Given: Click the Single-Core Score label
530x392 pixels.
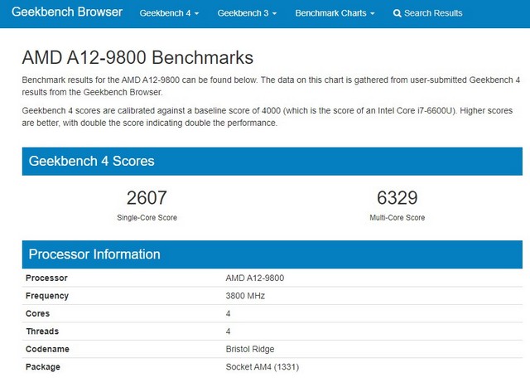Looking at the screenshot, I should [147, 217].
